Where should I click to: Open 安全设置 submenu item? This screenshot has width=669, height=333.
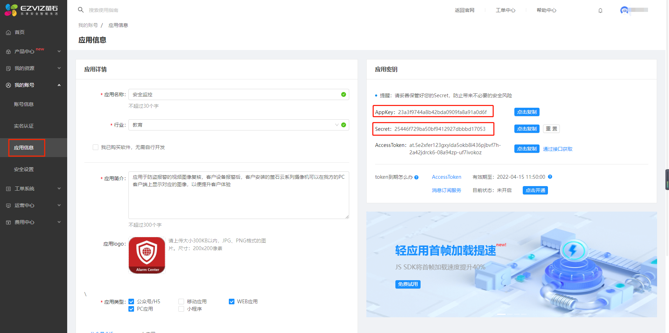[x=24, y=169]
